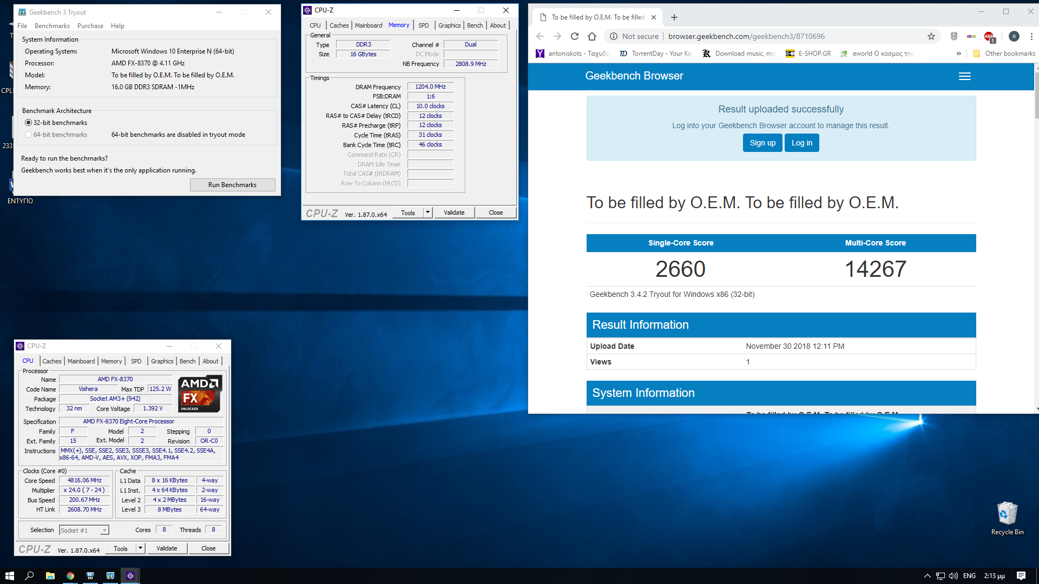Switch to Mainboard tab in bottom CPU-Z window
Image resolution: width=1039 pixels, height=584 pixels.
[x=81, y=361]
